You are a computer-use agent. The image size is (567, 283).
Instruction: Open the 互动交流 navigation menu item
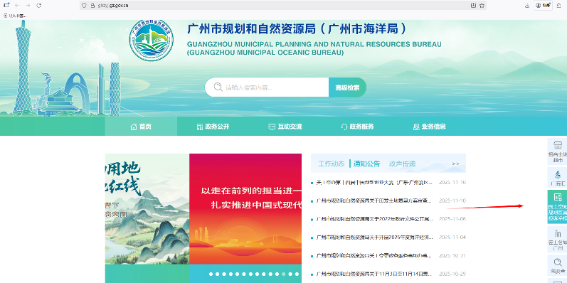(285, 127)
